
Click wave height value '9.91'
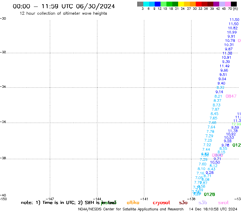pos(231,37)
